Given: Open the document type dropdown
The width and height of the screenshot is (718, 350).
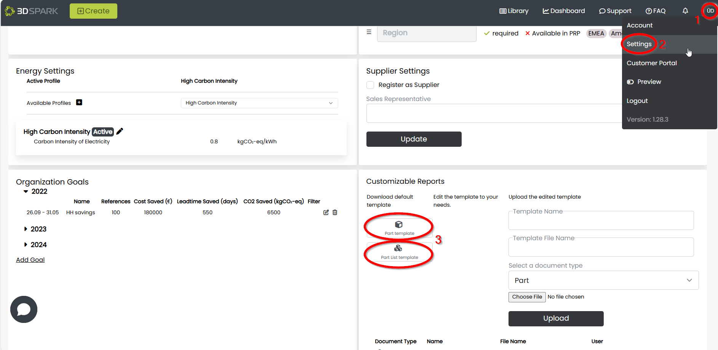Looking at the screenshot, I should [603, 280].
